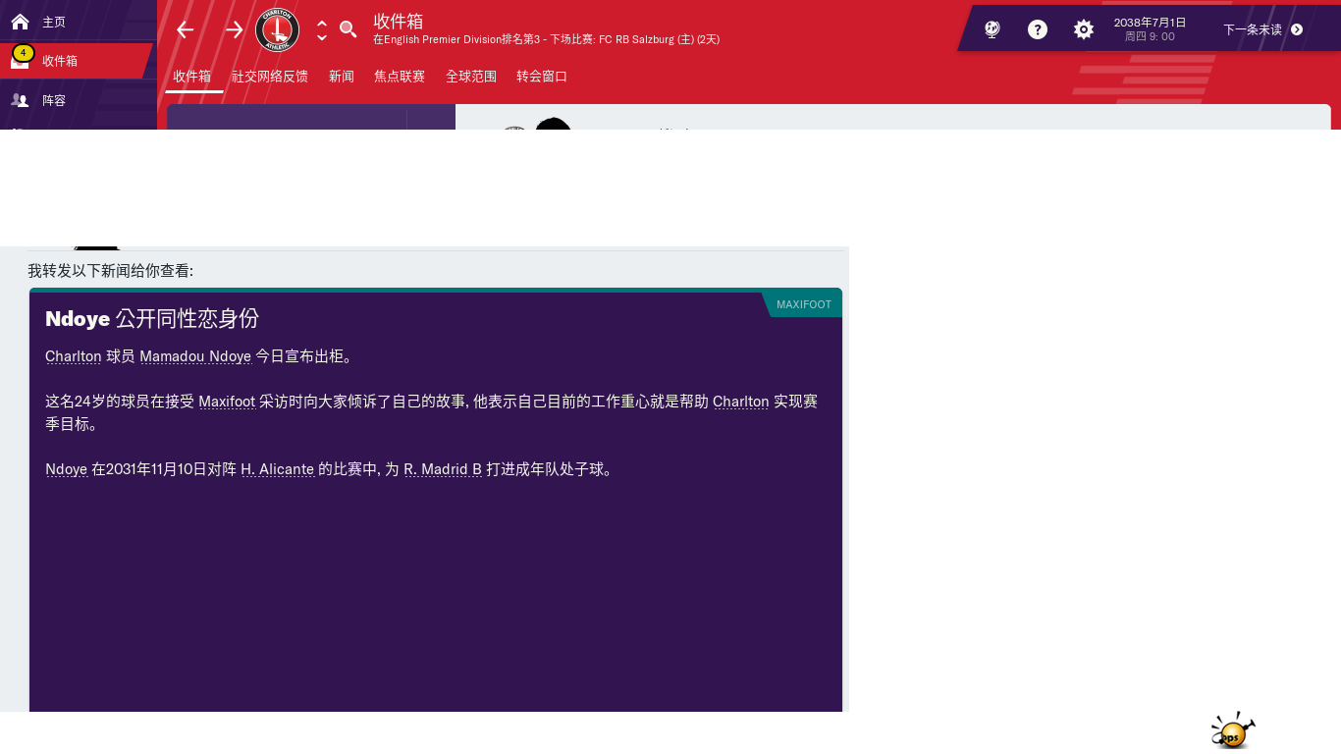The height and width of the screenshot is (754, 1341).
Task: Switch to the 社交网络反馈 tab
Action: click(x=270, y=77)
